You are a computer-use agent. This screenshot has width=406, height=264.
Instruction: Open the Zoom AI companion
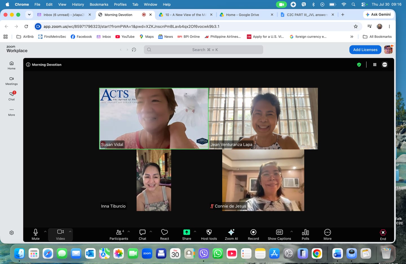point(231,234)
